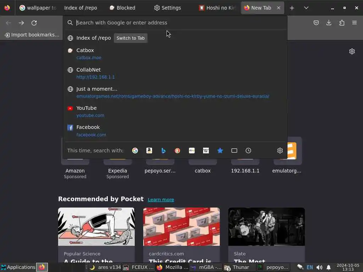Screen dimensions: 363x272
Task: Search with Amazon one-off engine icon
Action: tap(149, 151)
